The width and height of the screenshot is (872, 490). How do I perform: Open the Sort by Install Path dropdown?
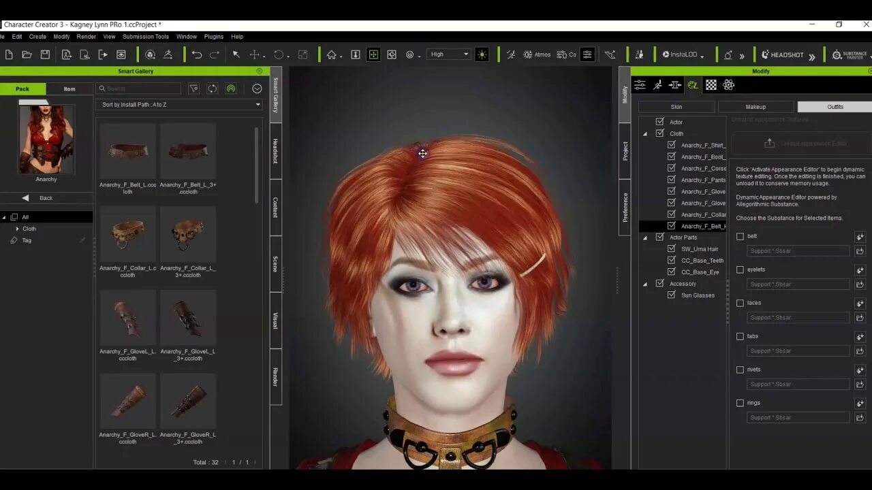pyautogui.click(x=178, y=104)
